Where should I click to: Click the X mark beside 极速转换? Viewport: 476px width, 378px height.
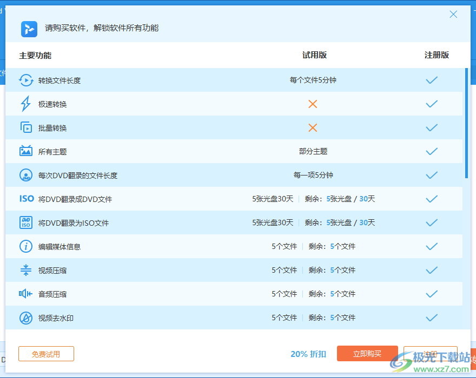pyautogui.click(x=313, y=104)
